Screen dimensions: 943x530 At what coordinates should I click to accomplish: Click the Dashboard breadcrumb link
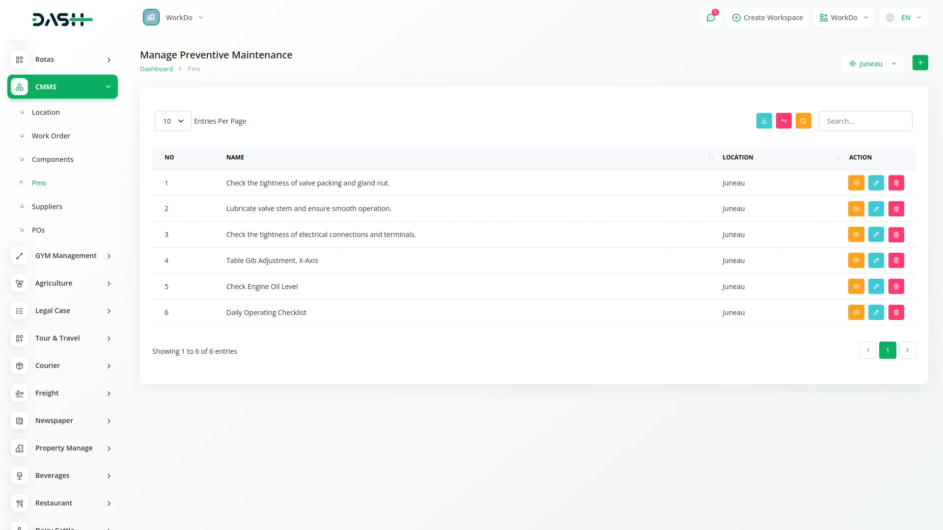[x=156, y=69]
